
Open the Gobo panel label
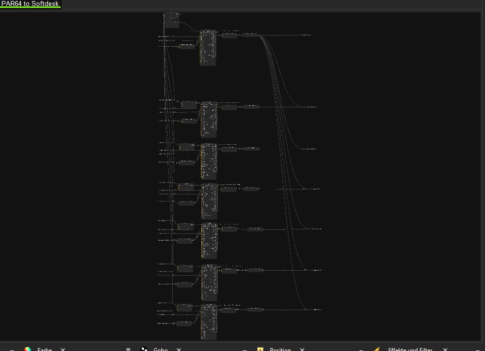160,349
